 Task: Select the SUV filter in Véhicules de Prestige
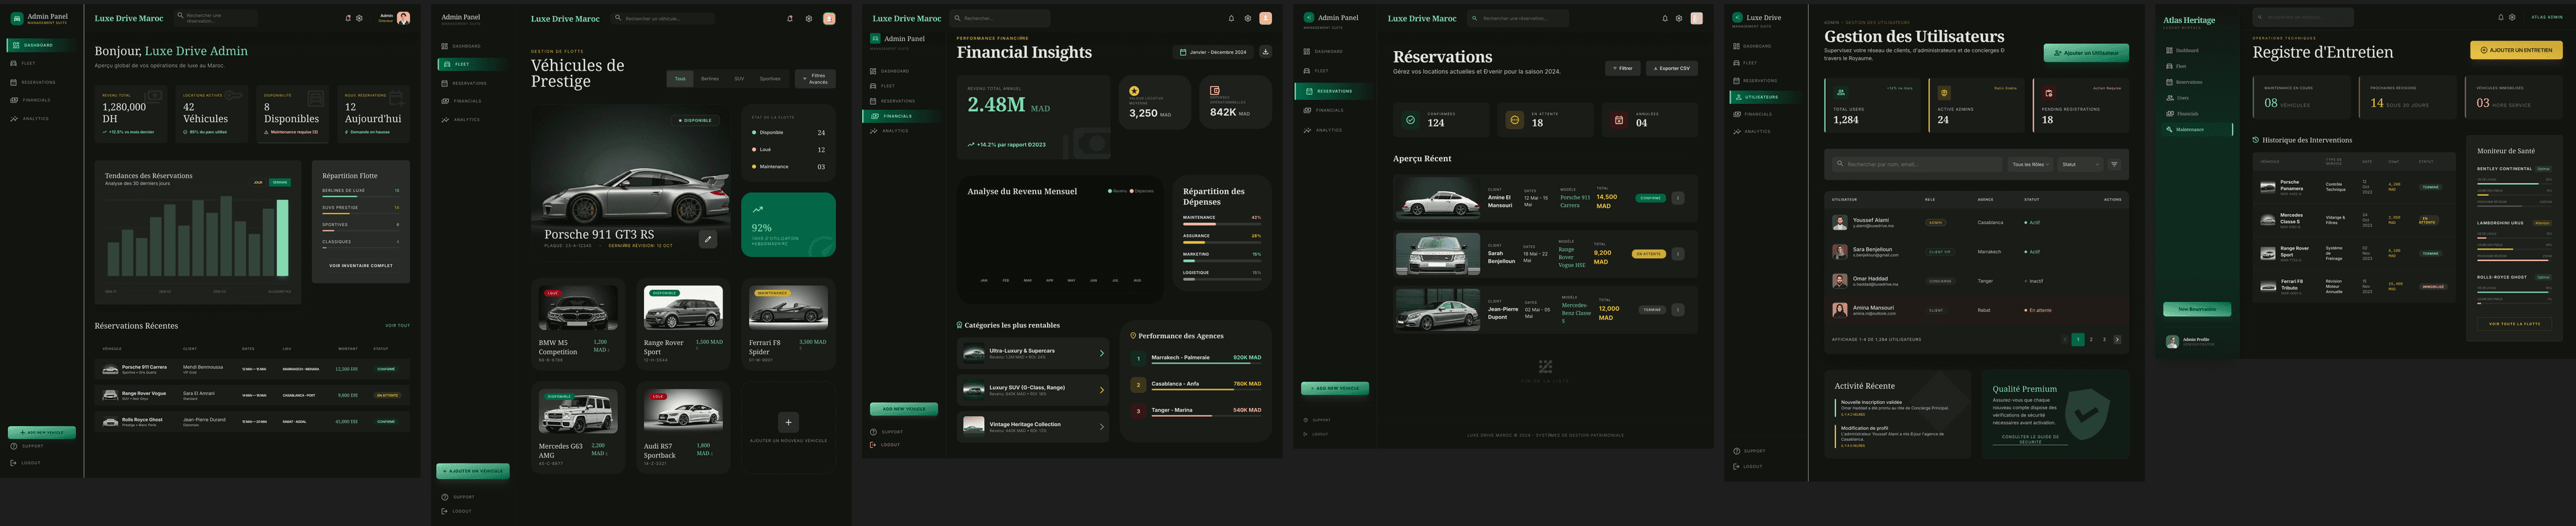(x=739, y=78)
